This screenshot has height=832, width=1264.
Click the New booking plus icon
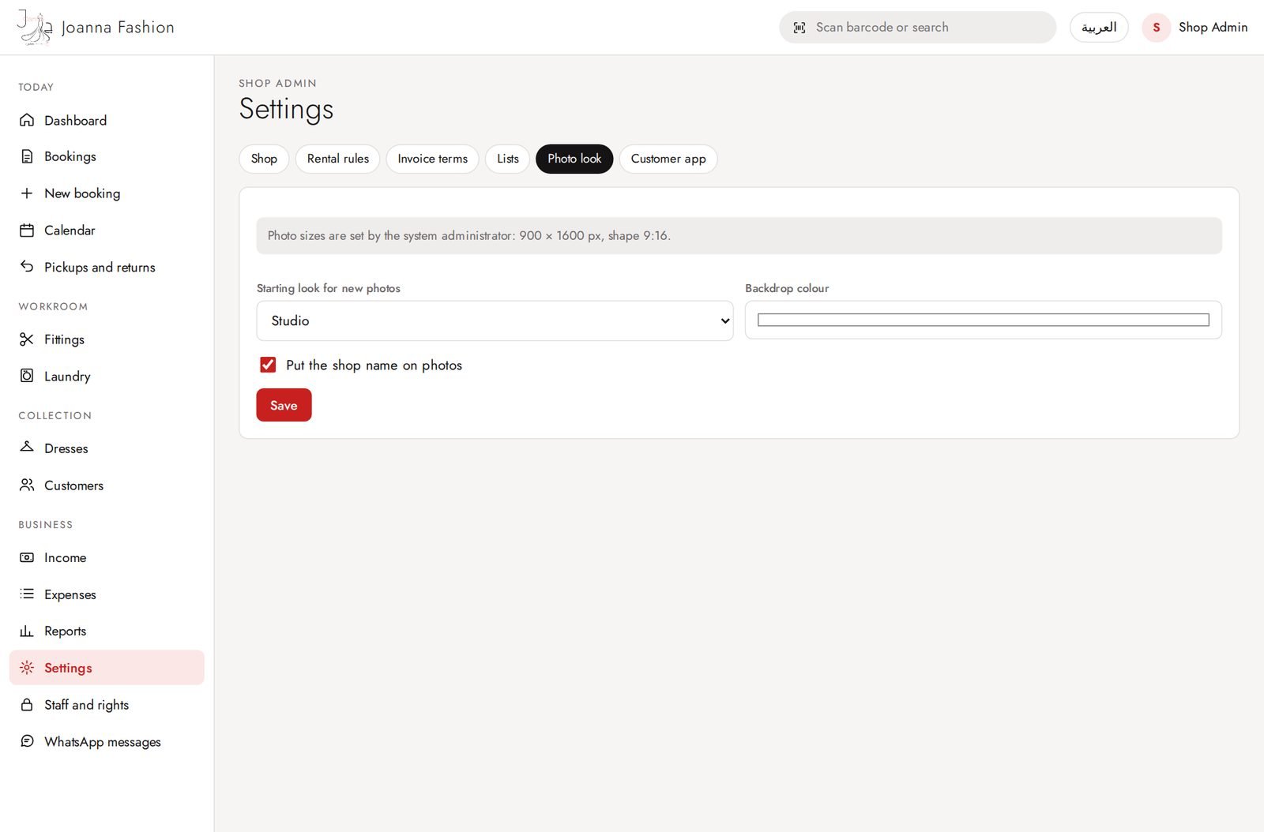tap(27, 193)
